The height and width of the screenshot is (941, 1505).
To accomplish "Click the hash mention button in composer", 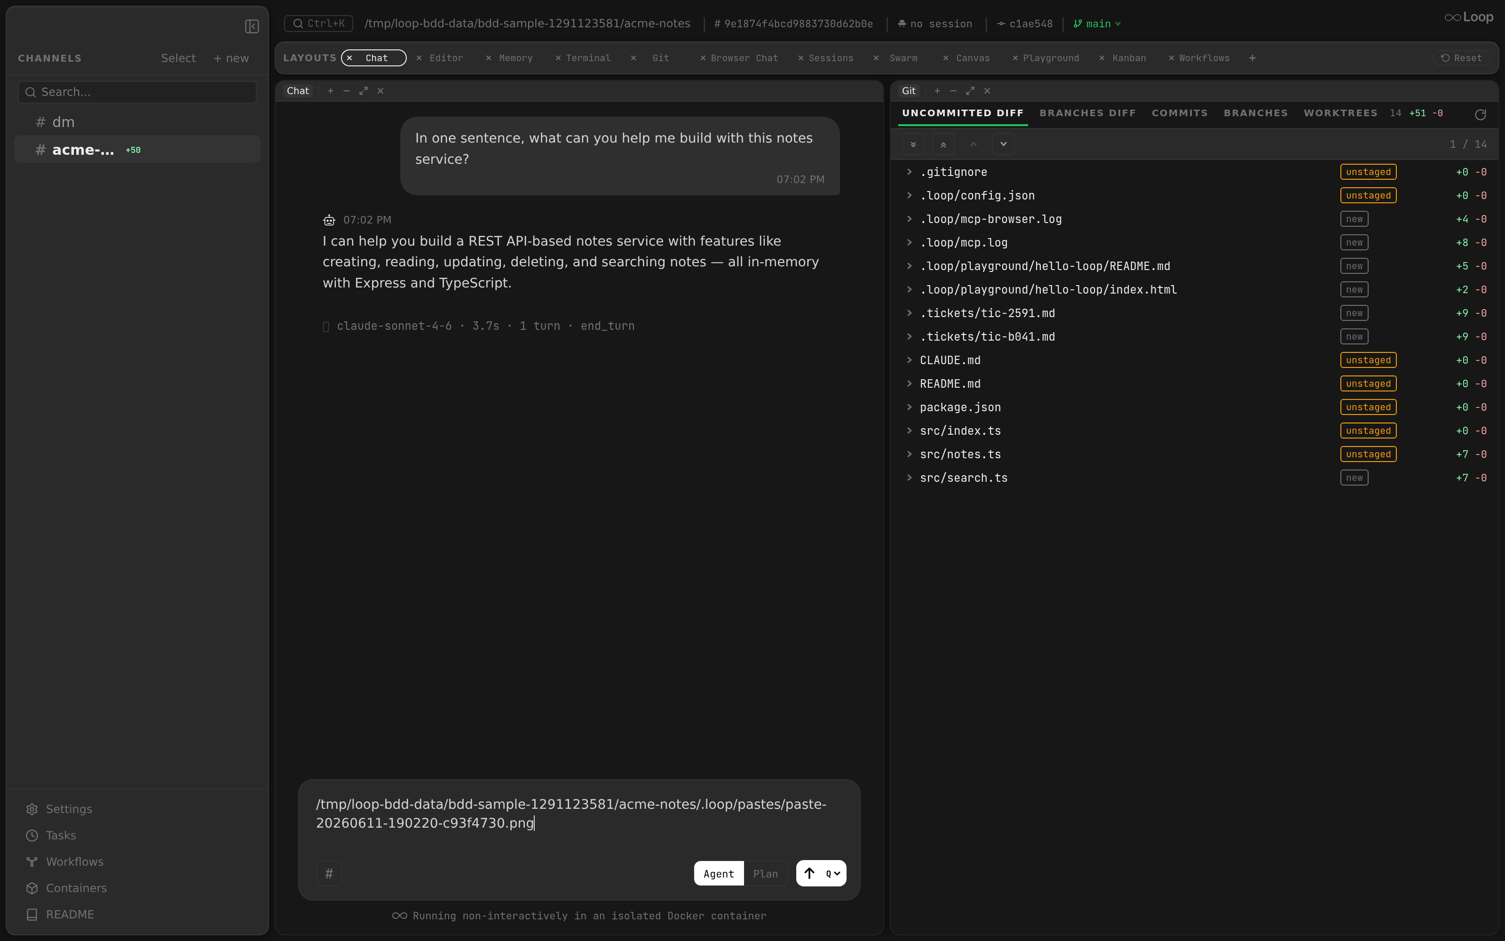I will tap(329, 874).
